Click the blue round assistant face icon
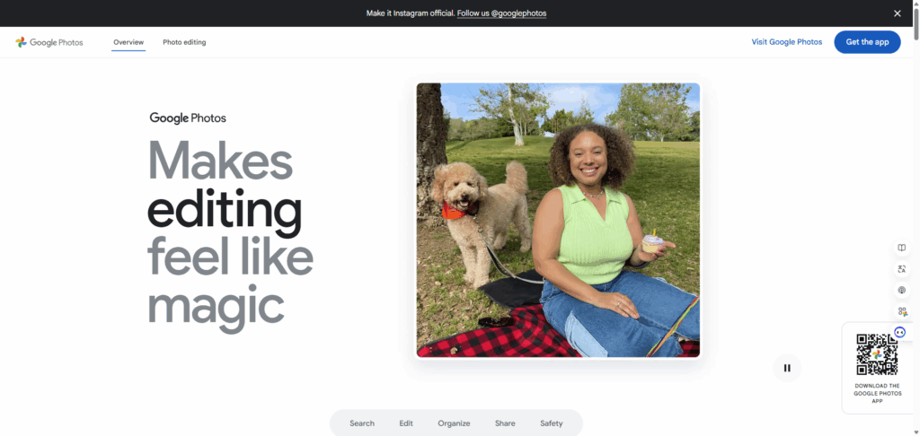Image resolution: width=920 pixels, height=436 pixels. 900,332
